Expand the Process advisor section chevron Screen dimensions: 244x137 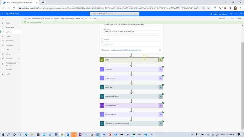point(19,64)
